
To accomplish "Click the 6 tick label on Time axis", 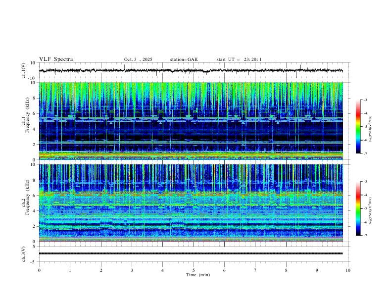I will [224, 270].
